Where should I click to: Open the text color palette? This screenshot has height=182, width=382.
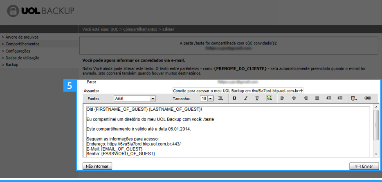(269, 98)
